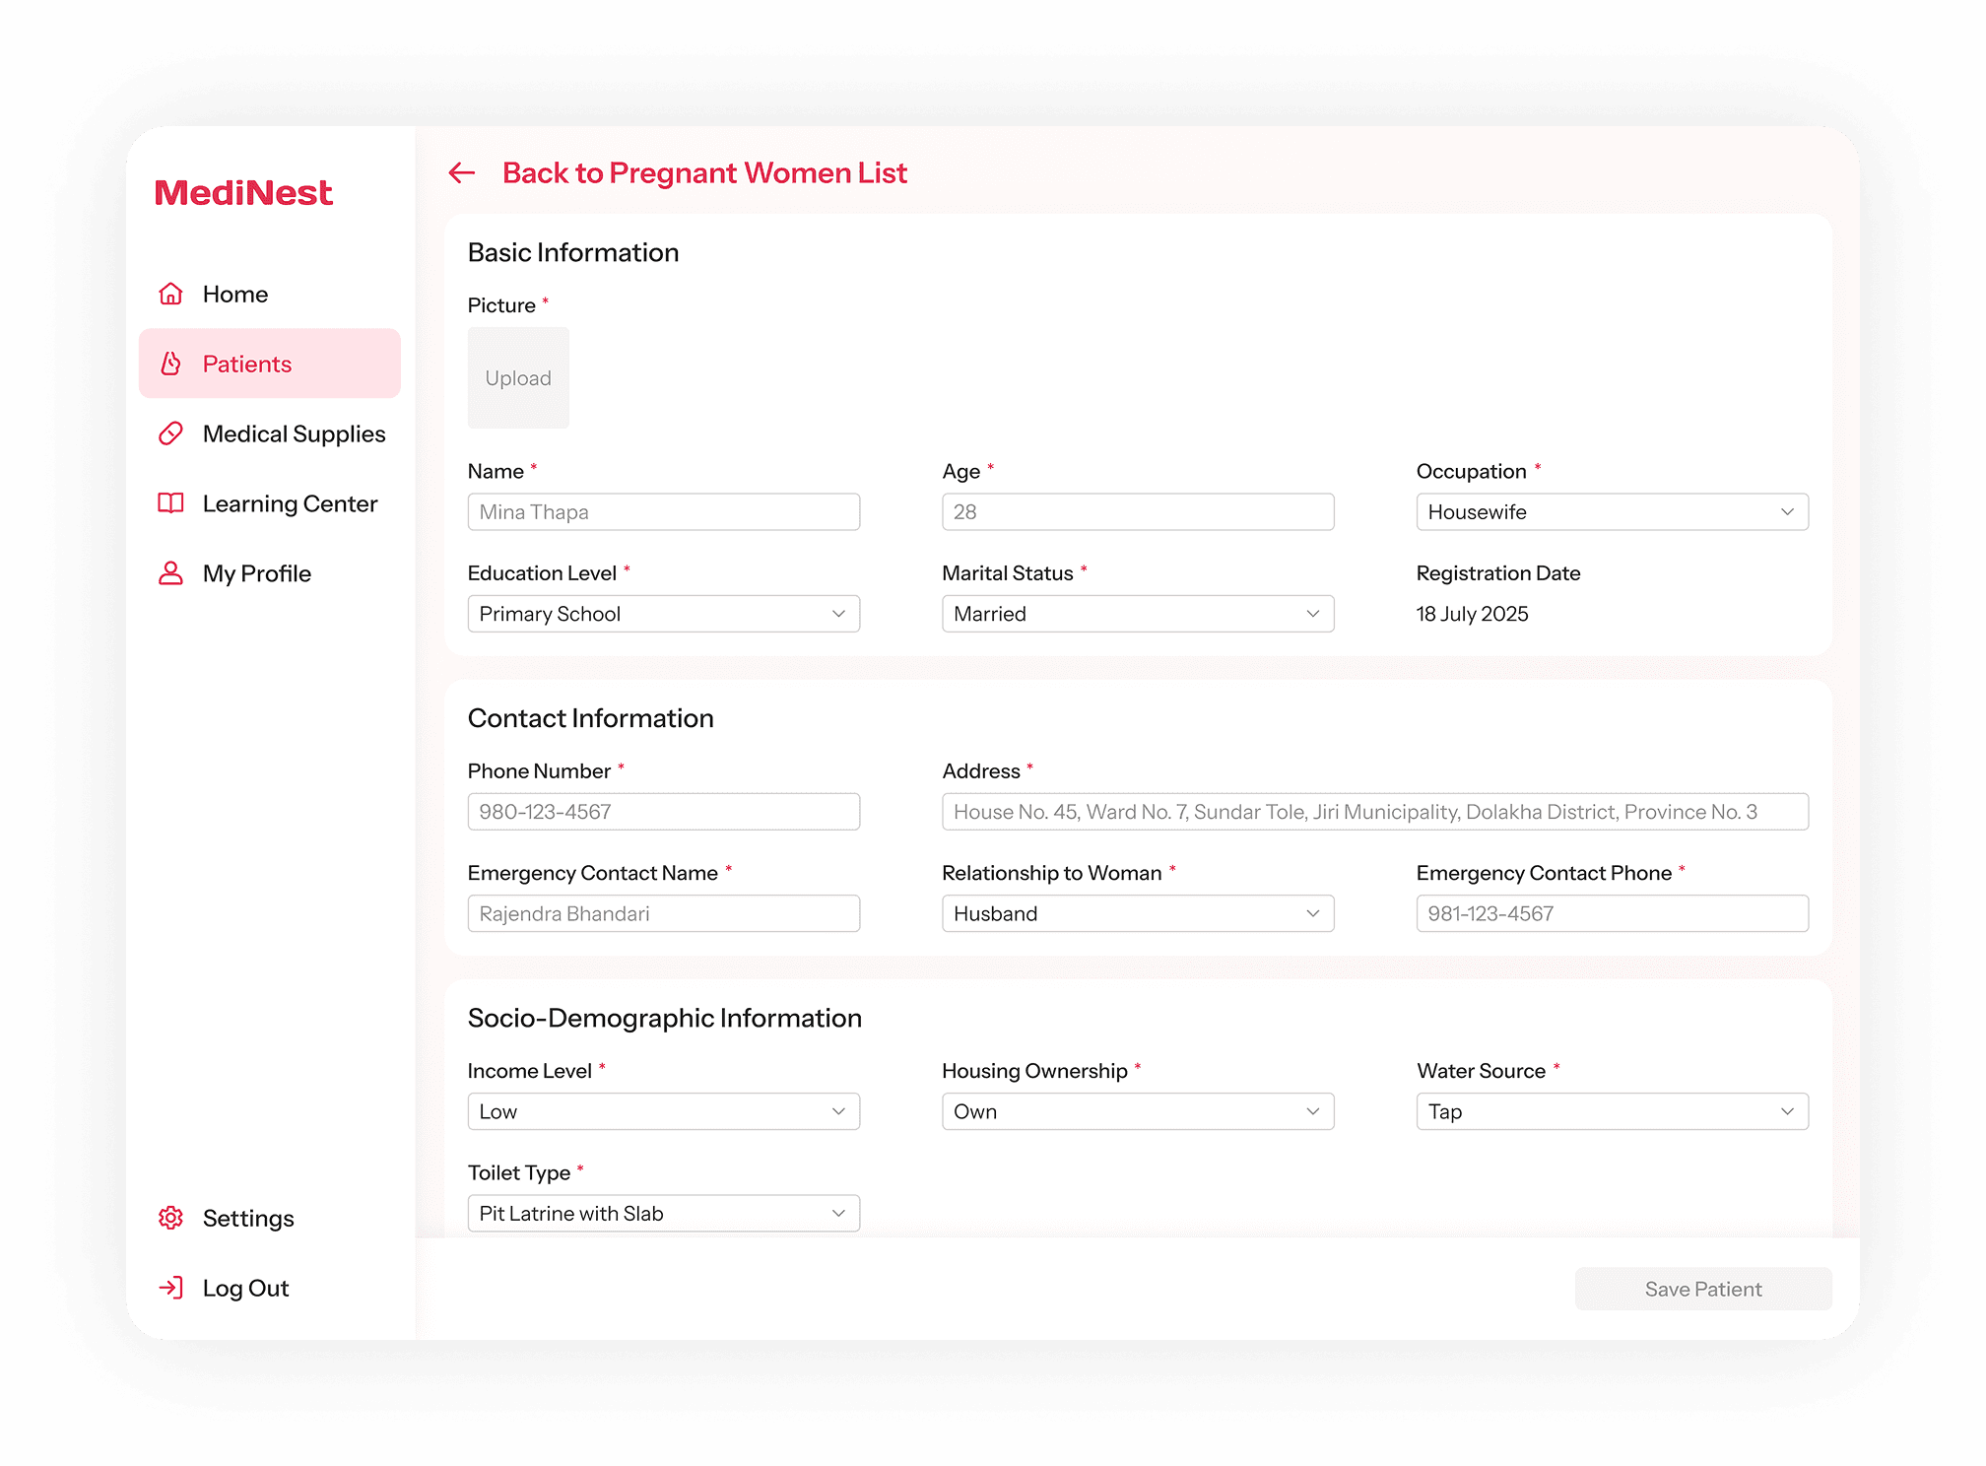The height and width of the screenshot is (1466, 1986).
Task: Focus the Address input field
Action: [x=1374, y=812]
